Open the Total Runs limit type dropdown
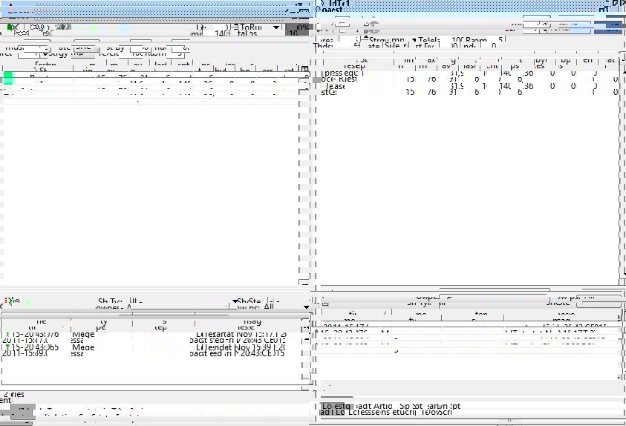This screenshot has height=426, width=626. 276,27
